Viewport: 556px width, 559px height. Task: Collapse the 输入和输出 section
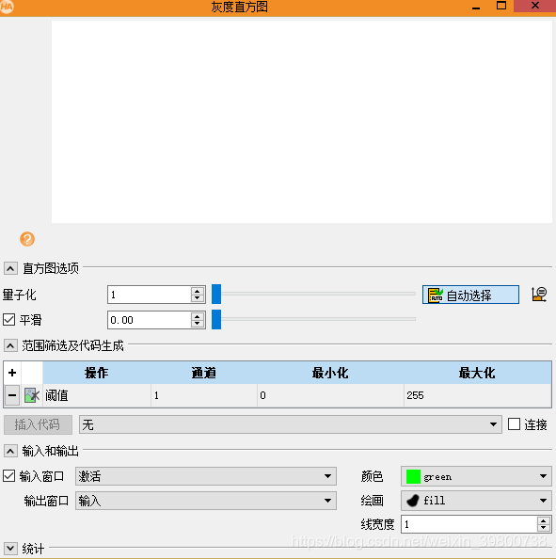pos(10,451)
